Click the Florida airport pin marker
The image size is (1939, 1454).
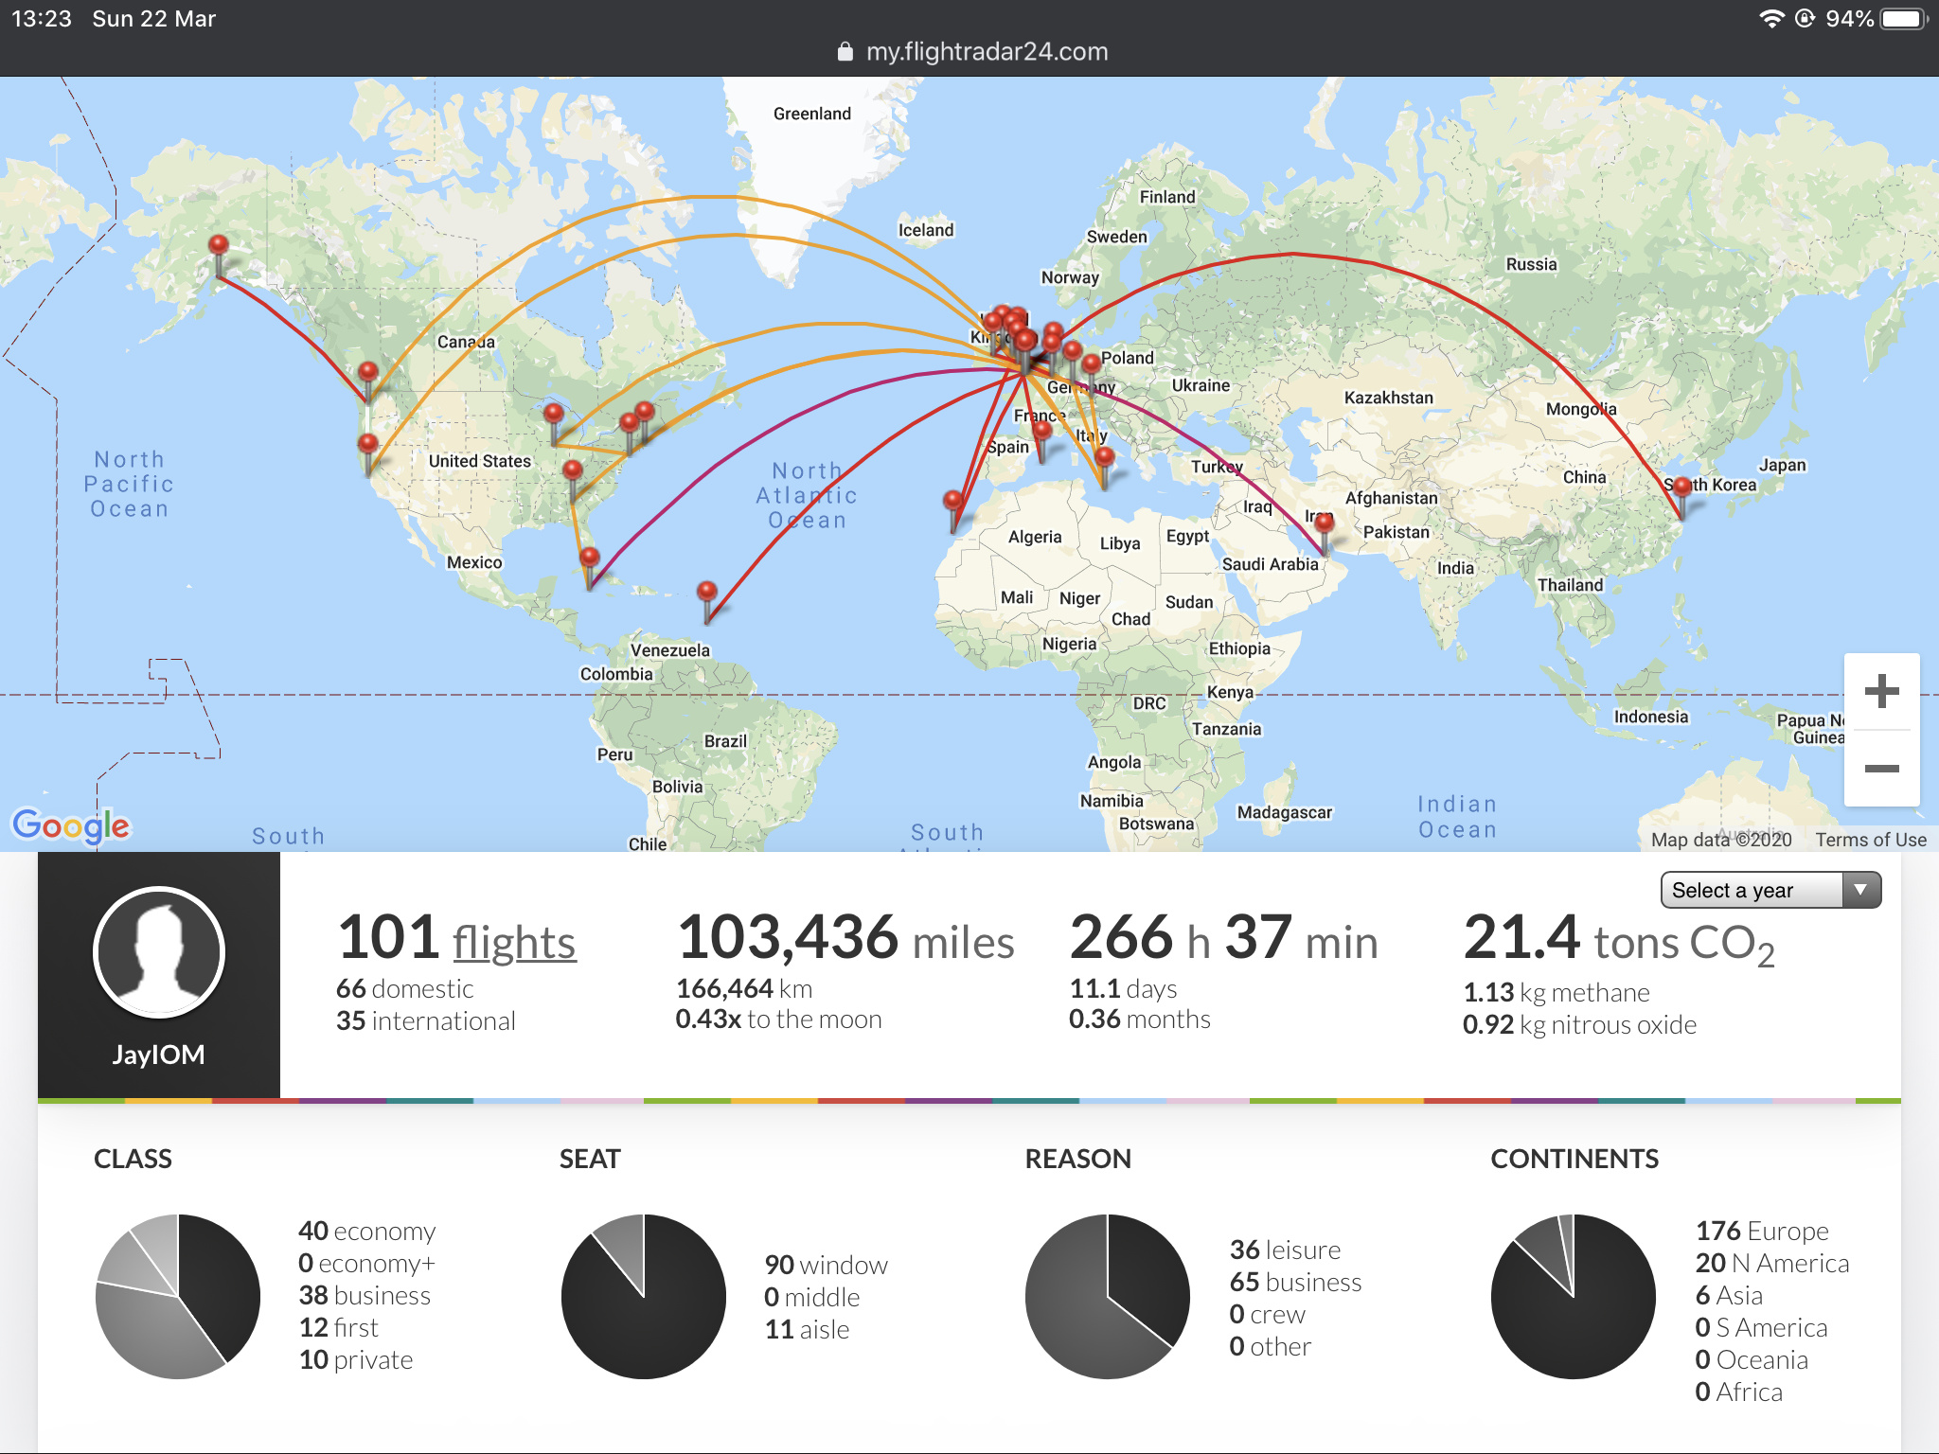coord(590,559)
